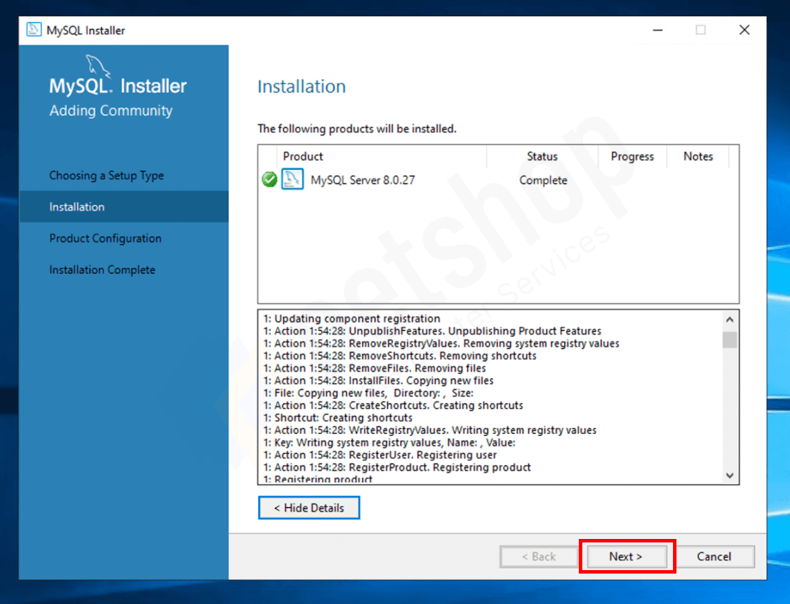Collapse details using the Hide Details button
Image resolution: width=790 pixels, height=604 pixels.
point(309,507)
